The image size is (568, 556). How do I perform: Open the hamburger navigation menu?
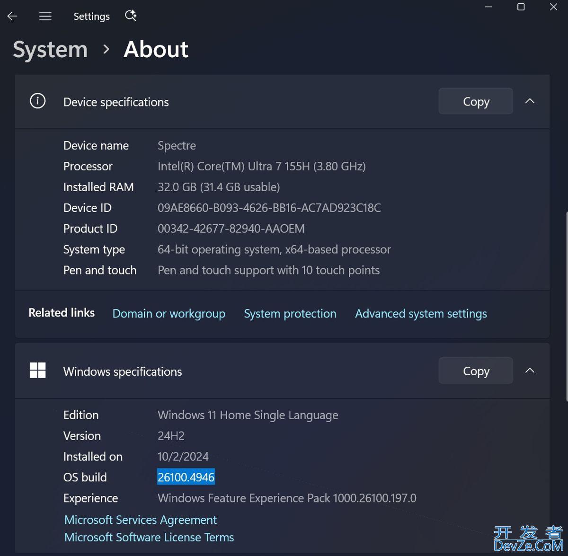pyautogui.click(x=45, y=16)
